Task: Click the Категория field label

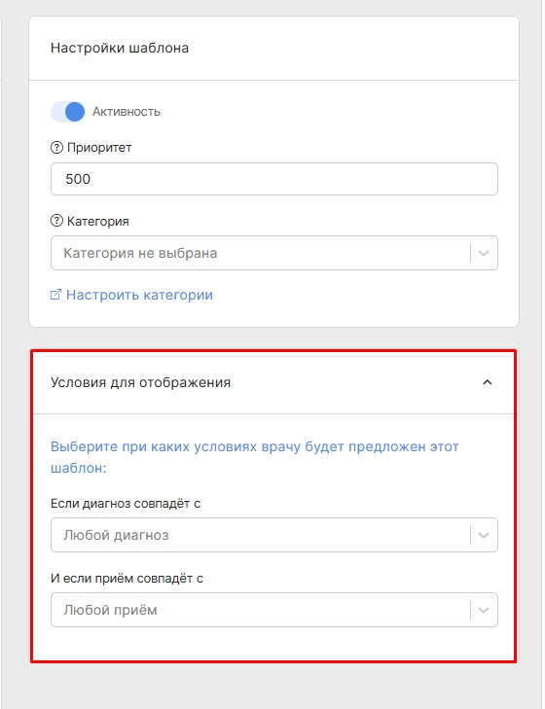Action: (x=97, y=221)
